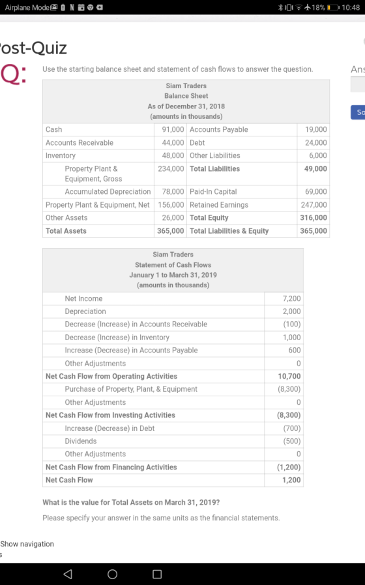Tap the Android home circle icon
Screen dimensions: 365x585
(x=113, y=574)
